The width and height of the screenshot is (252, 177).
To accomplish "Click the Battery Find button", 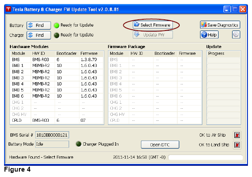I will [39, 26].
